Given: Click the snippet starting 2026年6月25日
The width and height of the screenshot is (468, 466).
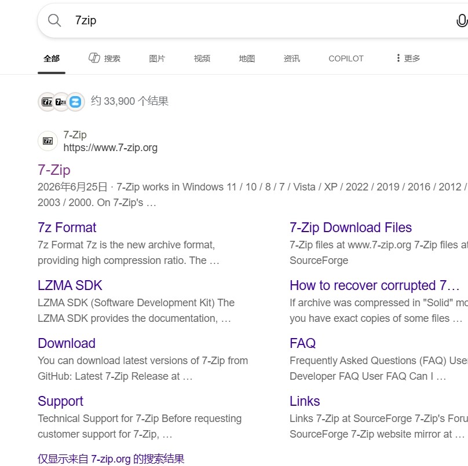Looking at the screenshot, I should pos(253,195).
